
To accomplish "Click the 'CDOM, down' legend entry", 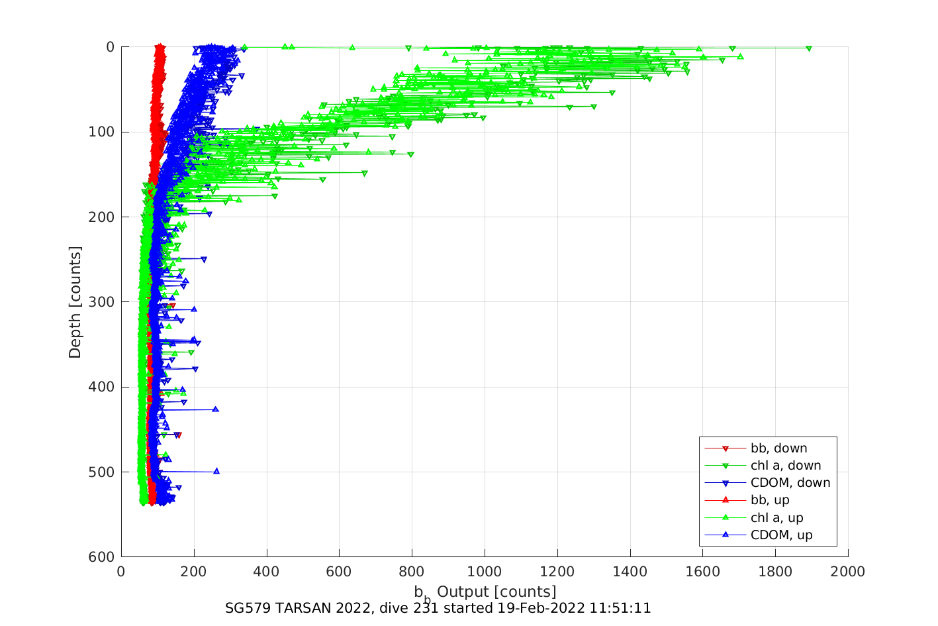I will (x=768, y=483).
